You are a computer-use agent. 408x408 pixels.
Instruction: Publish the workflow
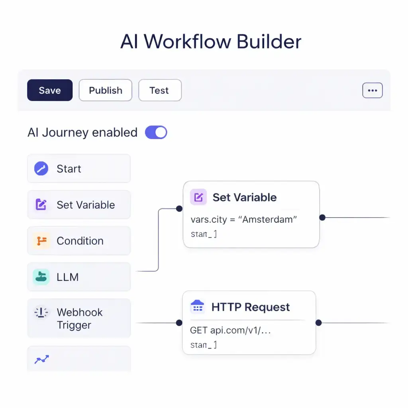point(106,90)
